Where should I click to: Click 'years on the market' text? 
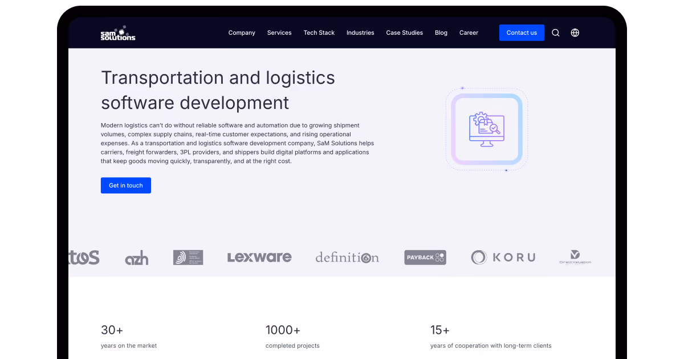[x=129, y=346]
